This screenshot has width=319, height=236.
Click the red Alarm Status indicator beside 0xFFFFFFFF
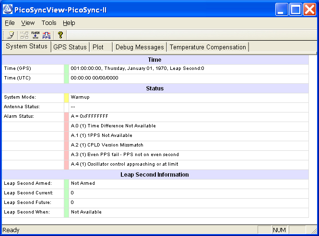point(66,117)
